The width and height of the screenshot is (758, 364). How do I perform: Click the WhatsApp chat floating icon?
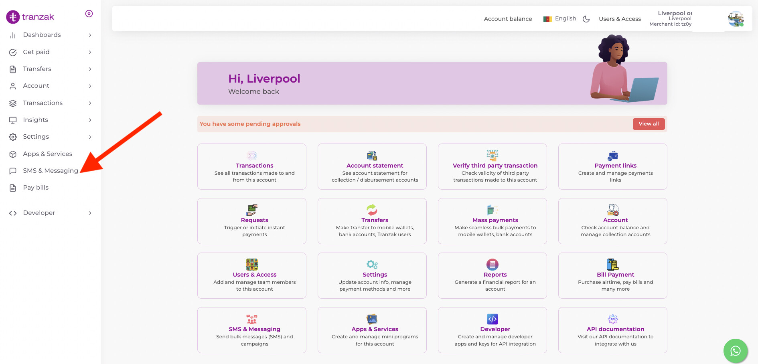tap(735, 351)
